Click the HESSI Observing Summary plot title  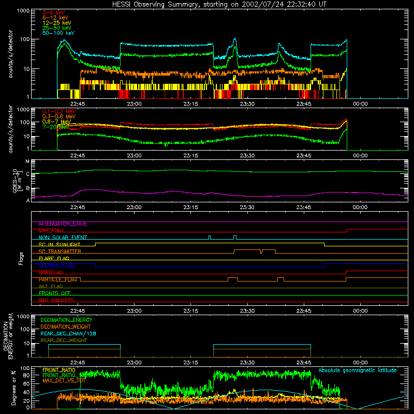coord(219,5)
